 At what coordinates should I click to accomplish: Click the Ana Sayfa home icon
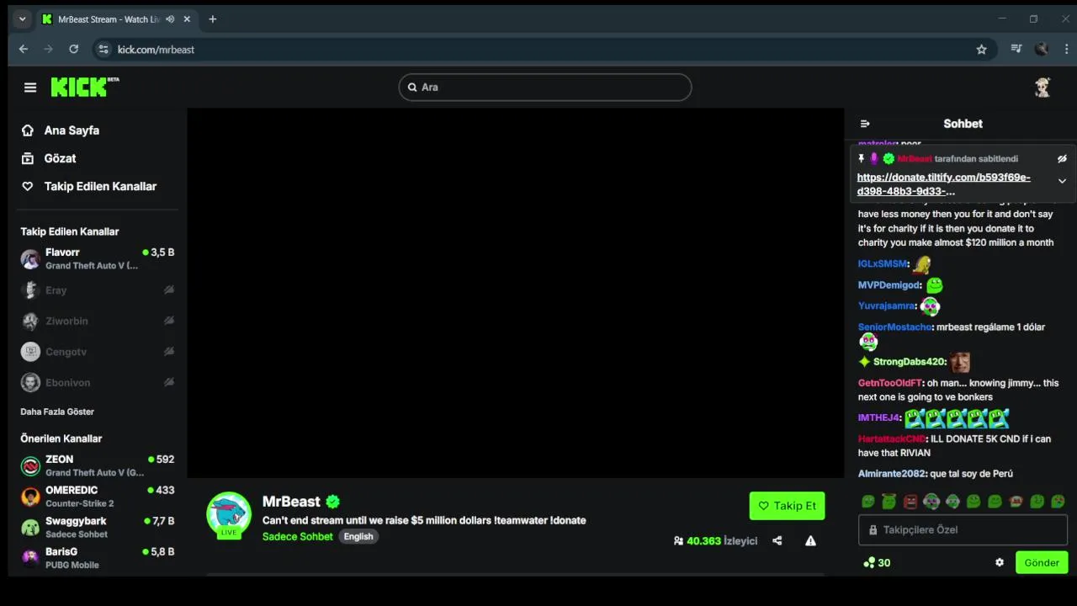[x=28, y=130]
